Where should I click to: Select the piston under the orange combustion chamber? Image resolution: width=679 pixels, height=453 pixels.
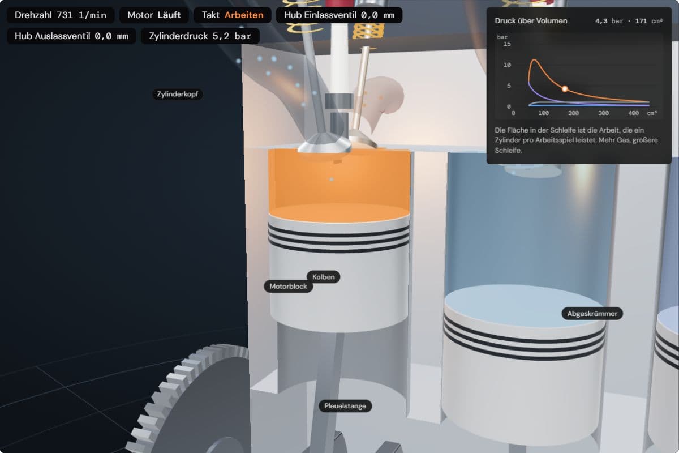[339, 269]
